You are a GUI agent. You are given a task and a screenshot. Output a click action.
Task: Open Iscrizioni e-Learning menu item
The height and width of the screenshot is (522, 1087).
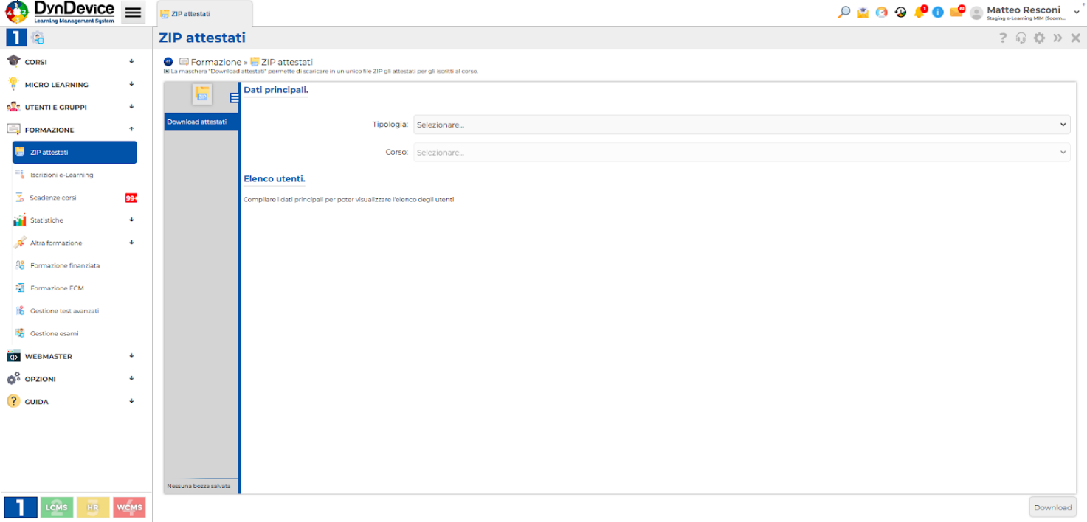coord(62,175)
